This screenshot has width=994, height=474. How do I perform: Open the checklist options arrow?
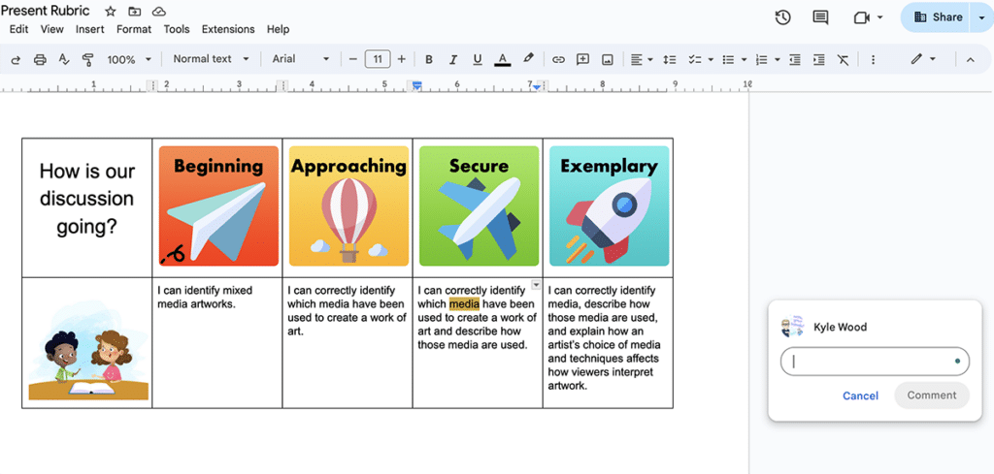click(711, 59)
